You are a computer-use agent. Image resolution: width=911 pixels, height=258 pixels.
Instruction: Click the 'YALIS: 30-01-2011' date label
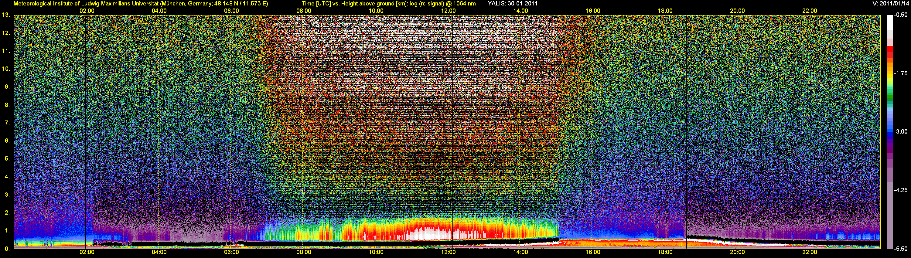513,4
